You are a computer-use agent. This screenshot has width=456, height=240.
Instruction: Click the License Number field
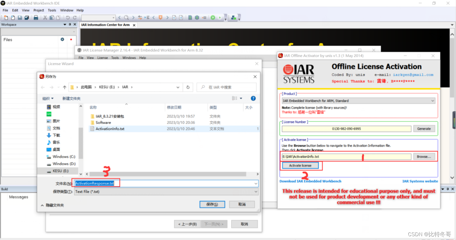click(x=346, y=129)
